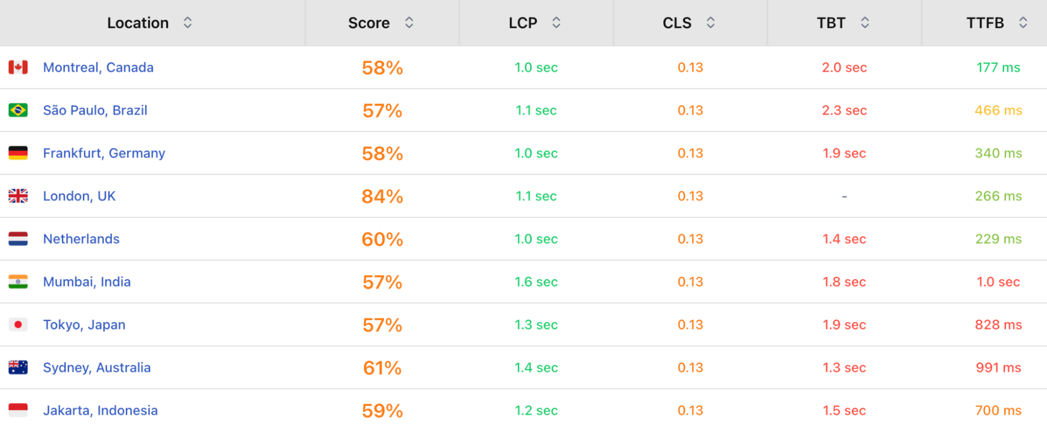Screen dimensions: 1047x428
Task: Select the Sydney, Australia link
Action: [97, 368]
